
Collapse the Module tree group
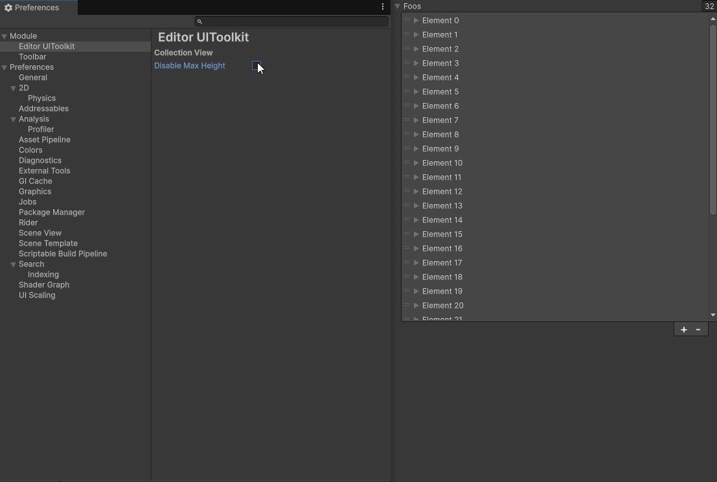[x=5, y=36]
